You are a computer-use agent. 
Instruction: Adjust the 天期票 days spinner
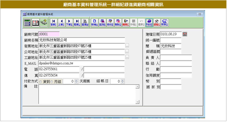click(x=76, y=82)
